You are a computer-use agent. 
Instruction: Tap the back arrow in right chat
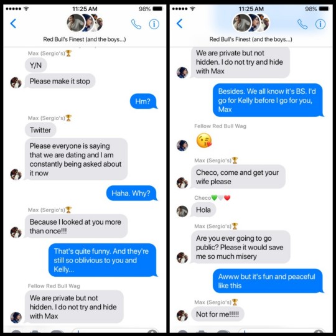tap(179, 24)
